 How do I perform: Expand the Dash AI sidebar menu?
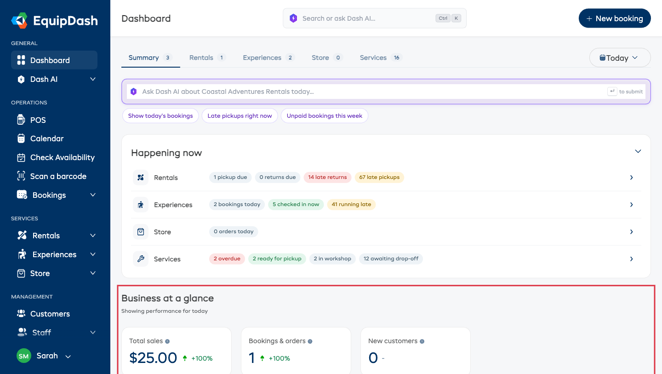coord(93,79)
